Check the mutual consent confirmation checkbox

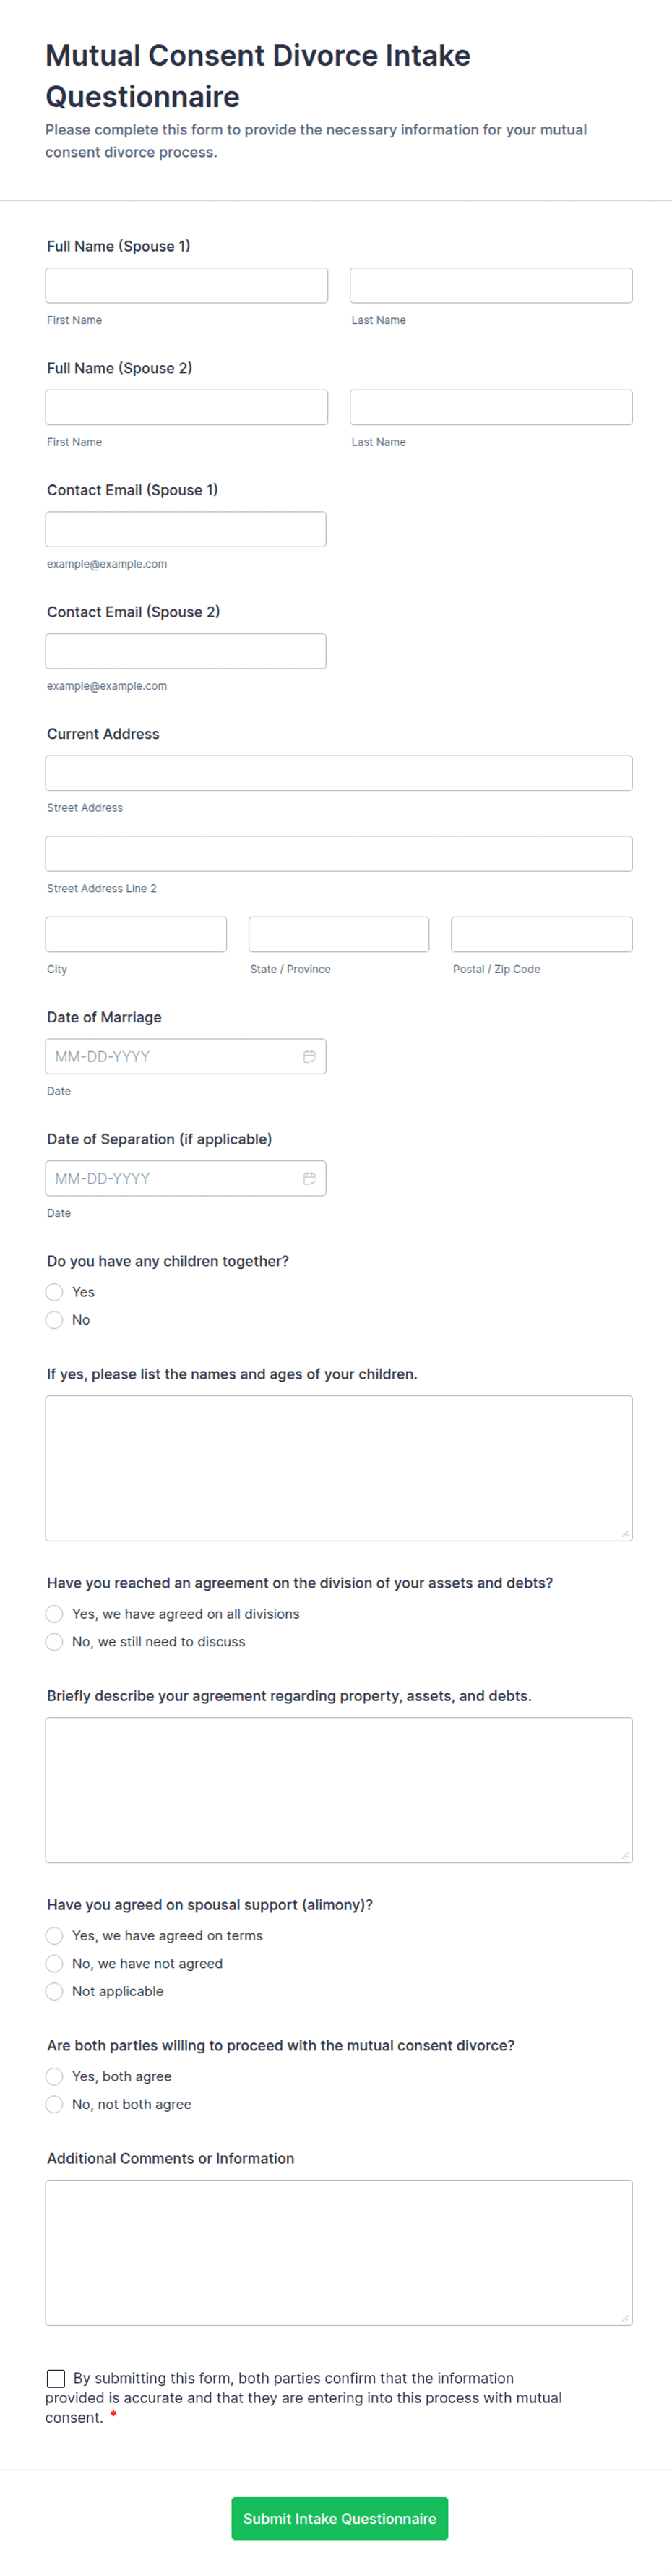tap(56, 2378)
